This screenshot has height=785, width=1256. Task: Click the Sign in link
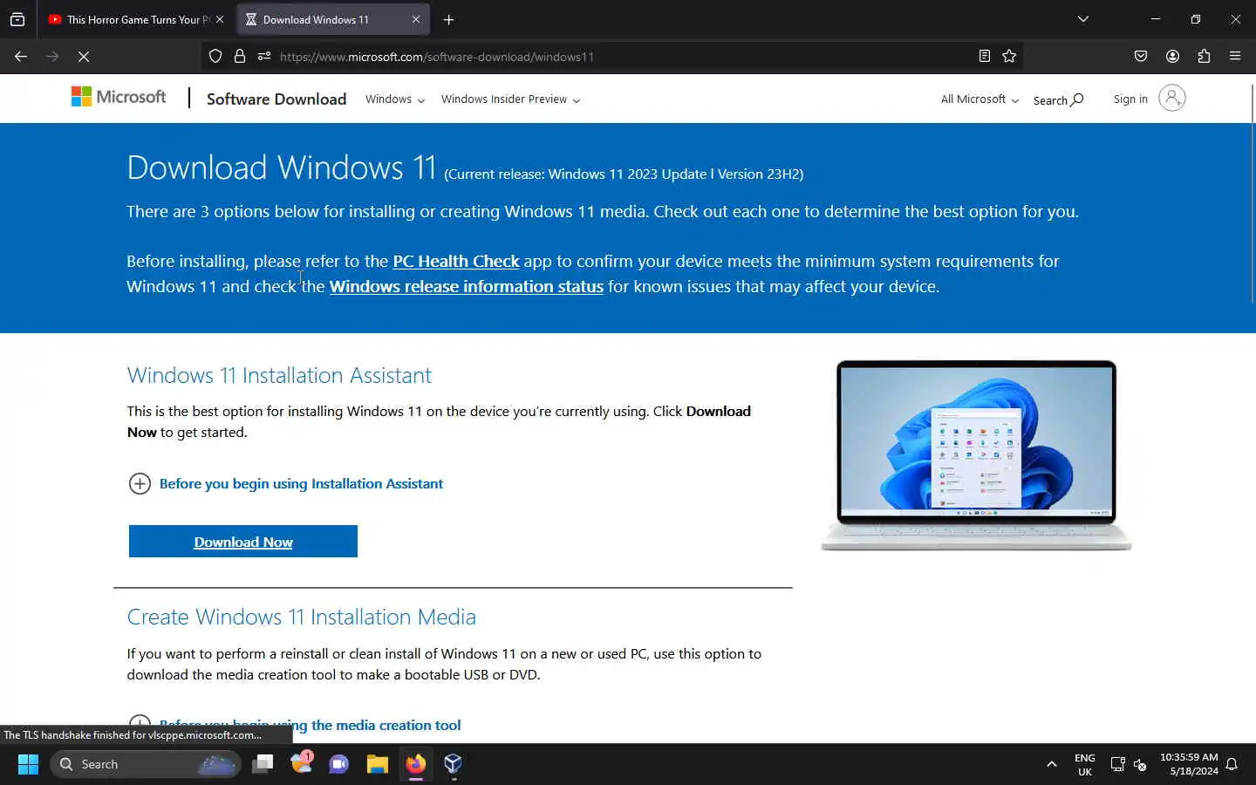(x=1130, y=99)
